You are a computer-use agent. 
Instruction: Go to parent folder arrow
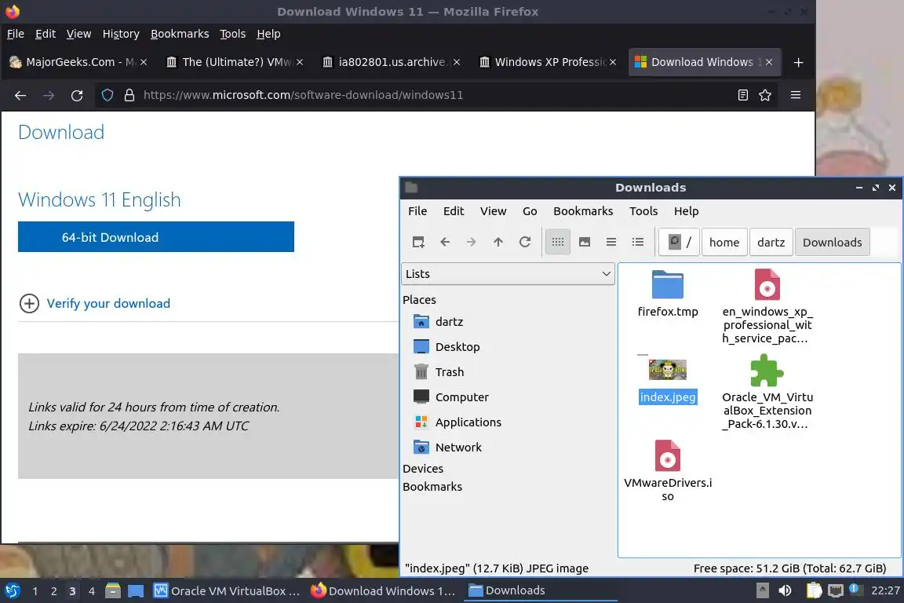coord(498,243)
